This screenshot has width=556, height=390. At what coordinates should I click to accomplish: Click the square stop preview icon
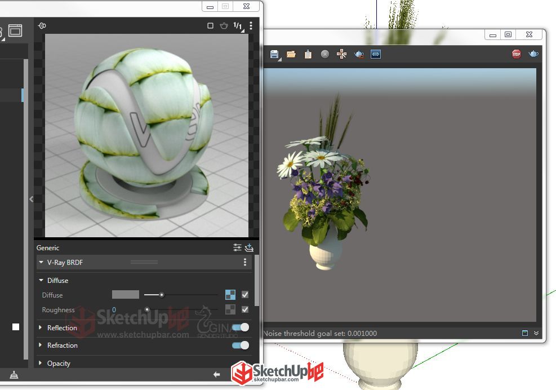pos(210,25)
